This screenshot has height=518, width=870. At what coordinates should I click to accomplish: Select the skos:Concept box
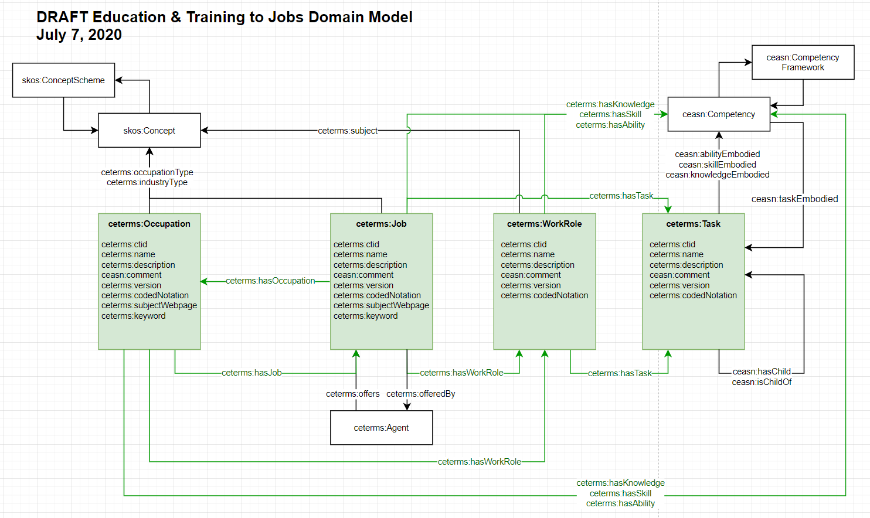pos(149,130)
